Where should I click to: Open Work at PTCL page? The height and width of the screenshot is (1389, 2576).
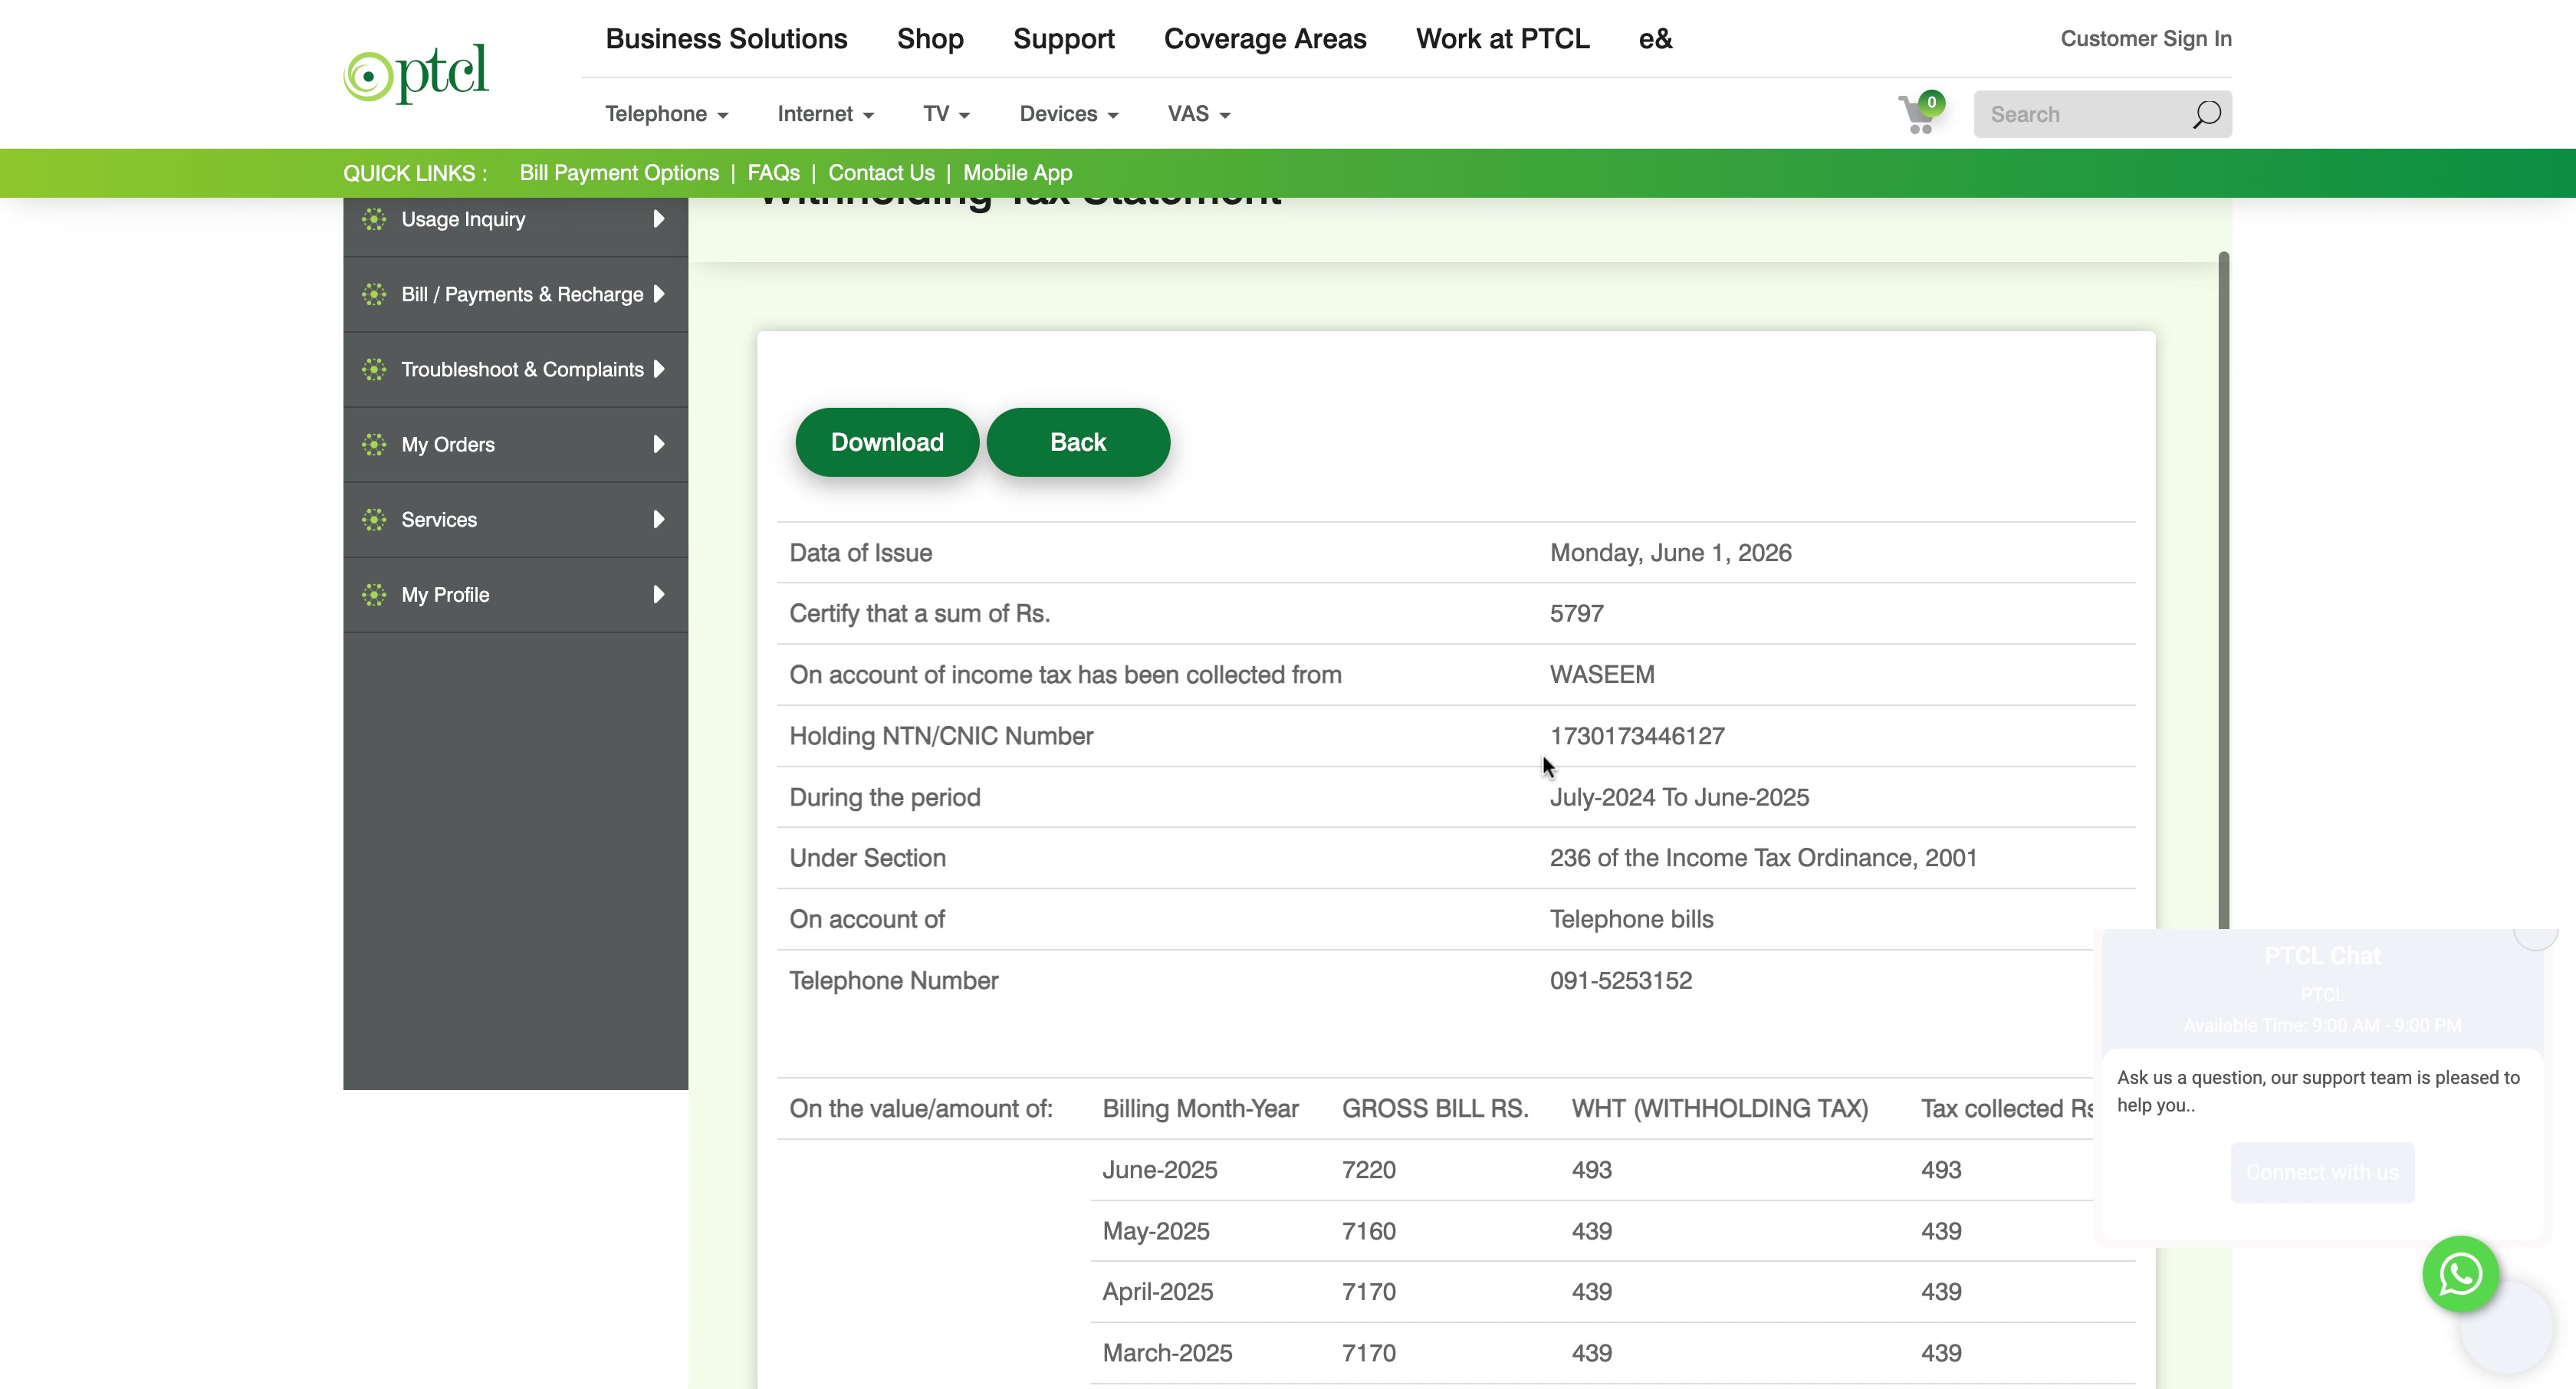pyautogui.click(x=1502, y=39)
